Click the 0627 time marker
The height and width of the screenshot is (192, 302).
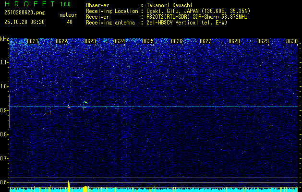coord(205,41)
